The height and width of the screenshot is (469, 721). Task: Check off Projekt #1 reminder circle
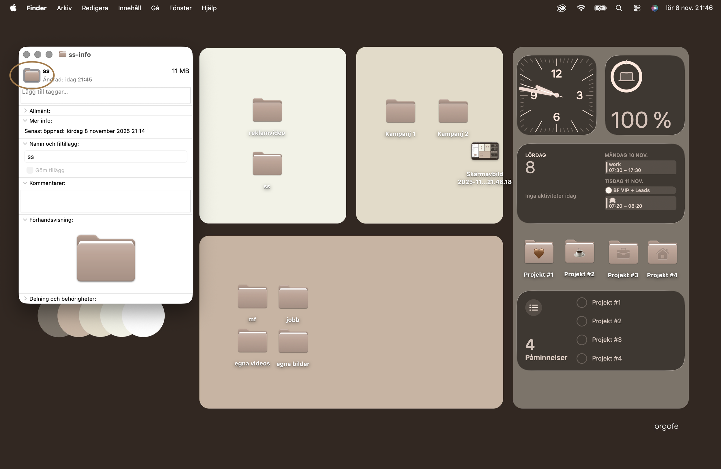pyautogui.click(x=581, y=302)
